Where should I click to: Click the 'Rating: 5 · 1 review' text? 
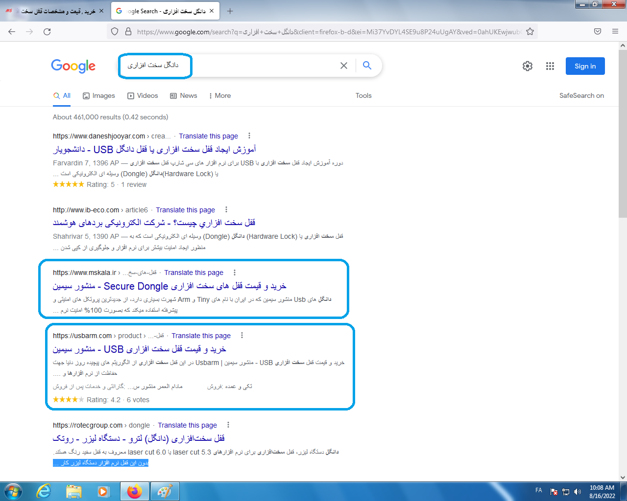click(x=117, y=184)
